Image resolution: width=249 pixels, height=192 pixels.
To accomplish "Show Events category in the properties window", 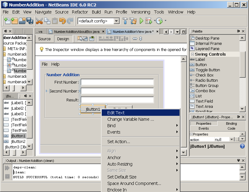I will pyautogui.click(x=204, y=128).
